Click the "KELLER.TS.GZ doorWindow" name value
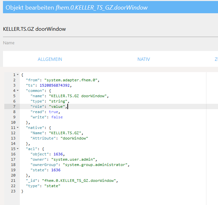Viewport: 218px width, 205px height. [78, 96]
